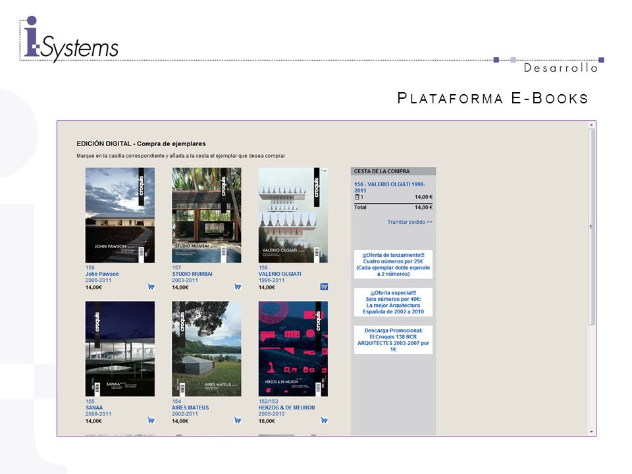Open the Valerio Olgiati cover thumbnail
This screenshot has height=474, width=632.
click(293, 215)
